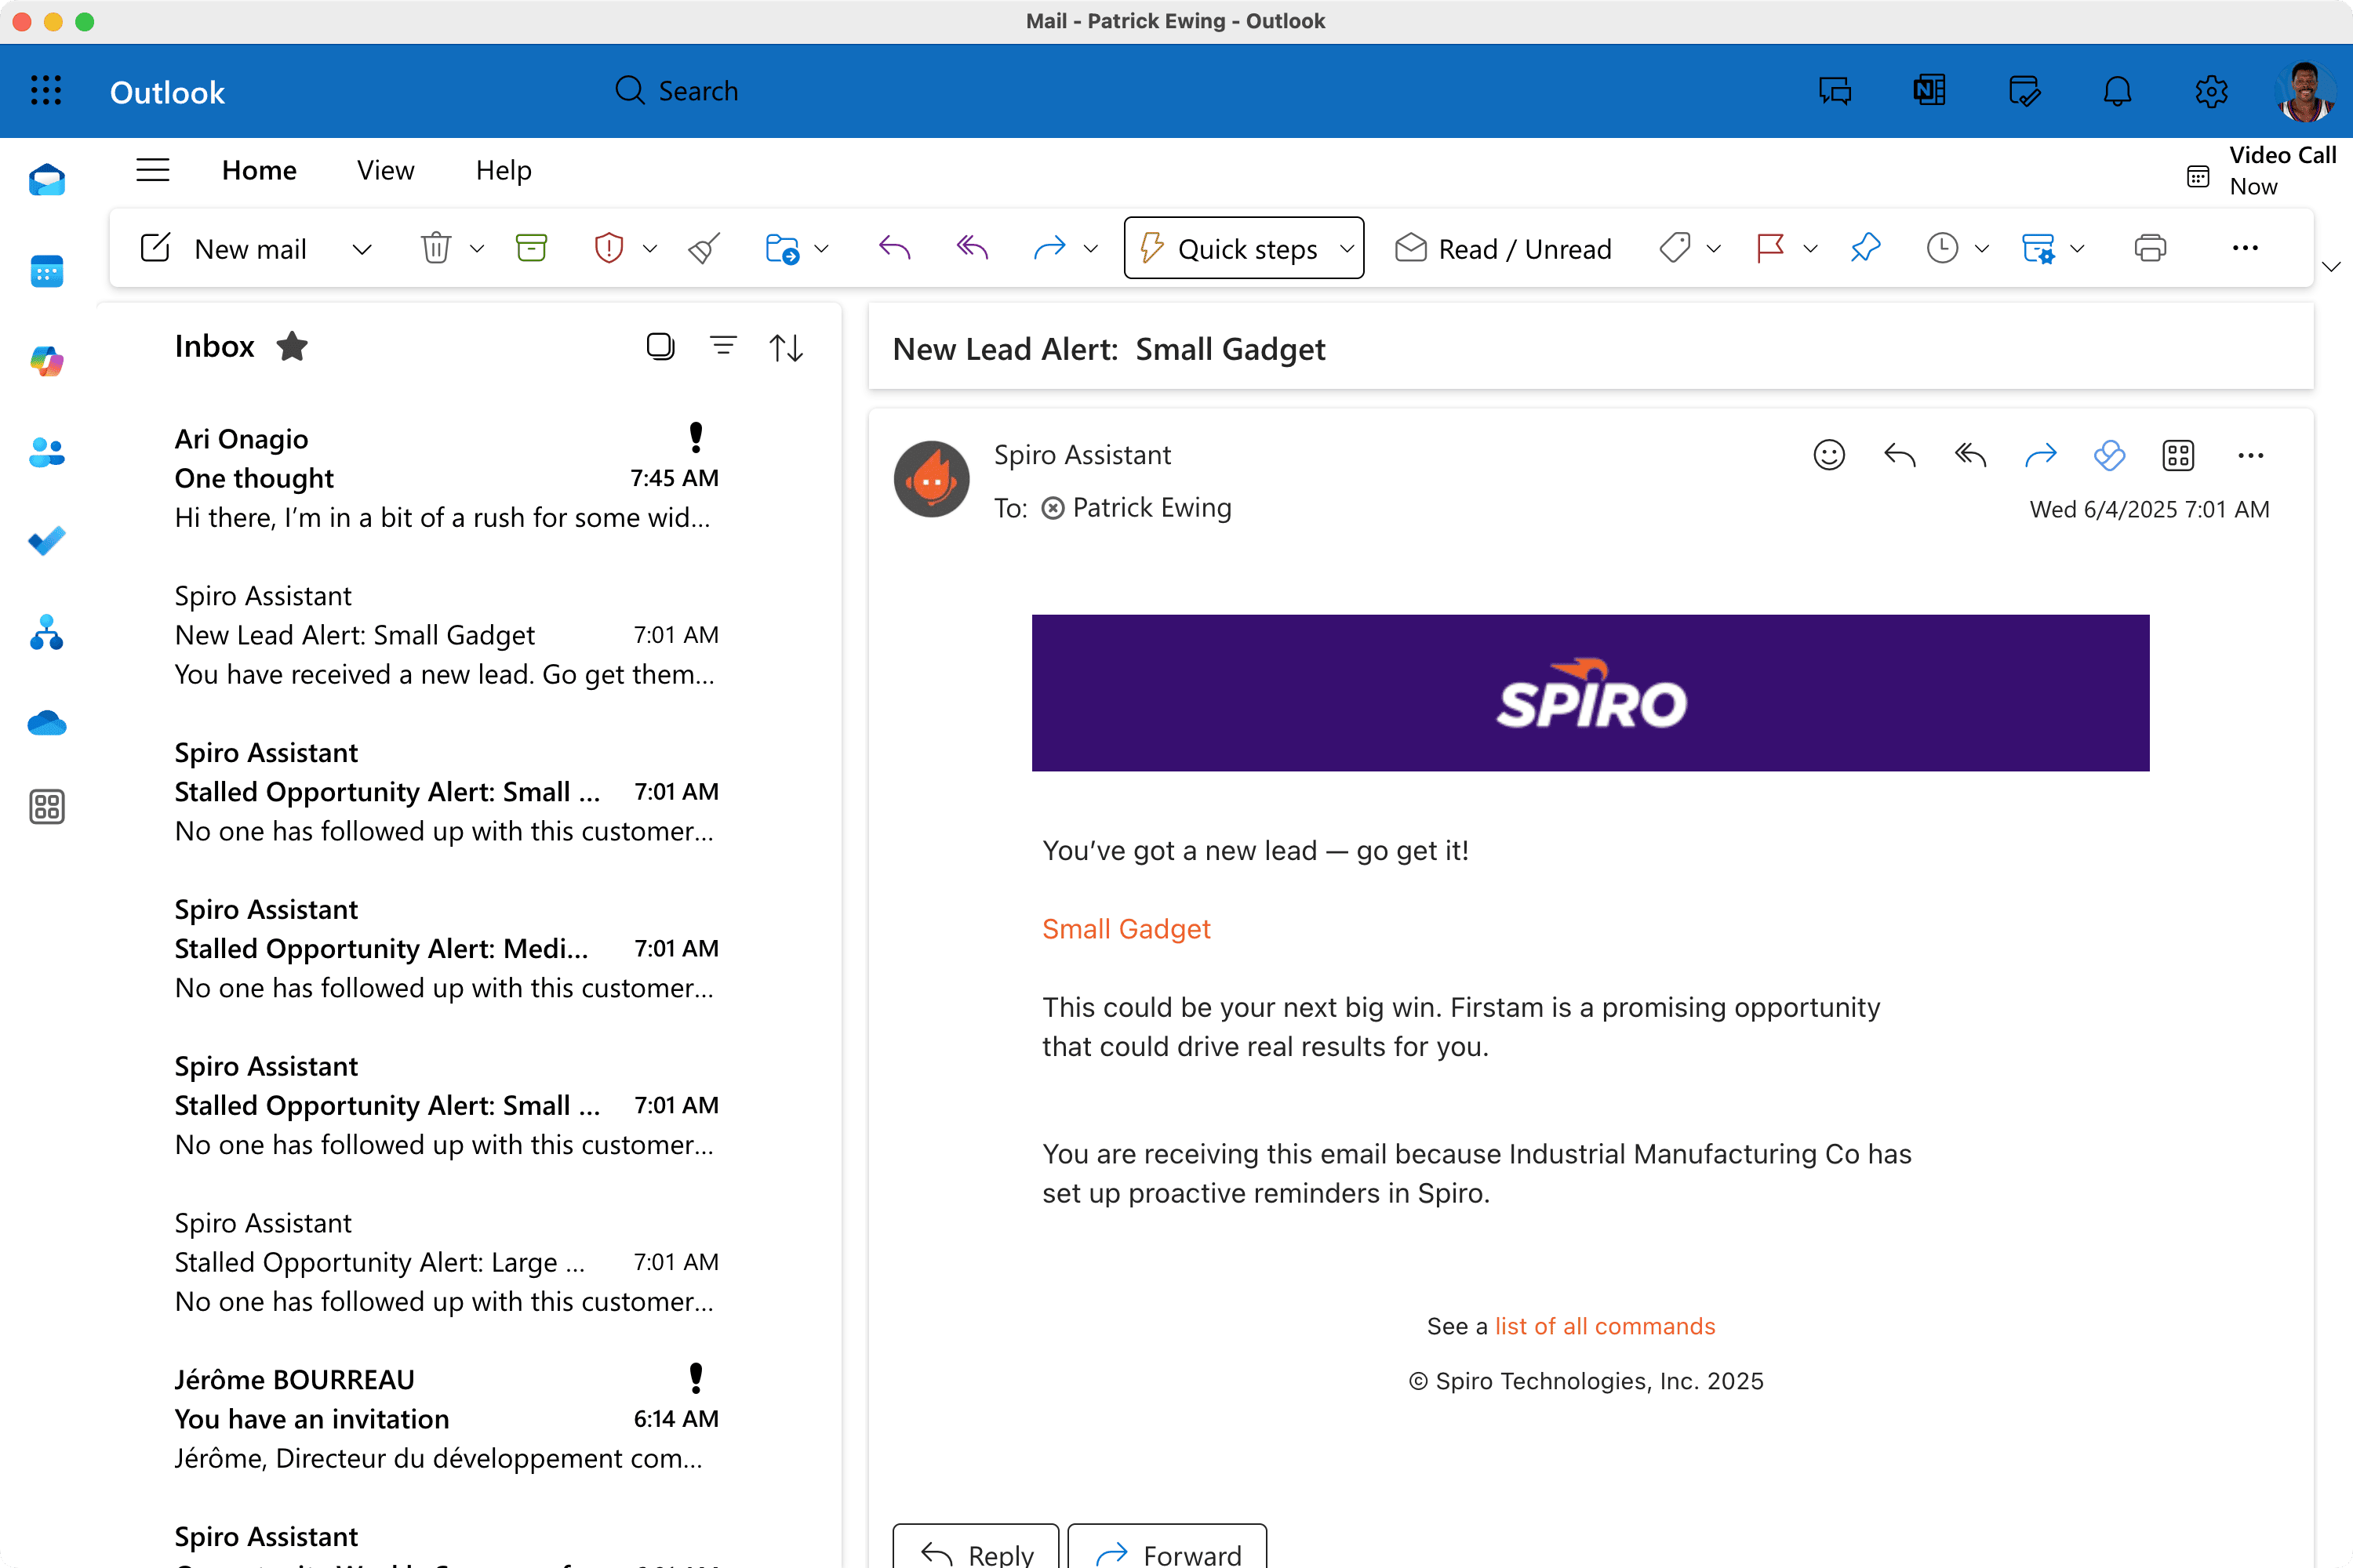
Task: Click Reply button below message
Action: (976, 1546)
